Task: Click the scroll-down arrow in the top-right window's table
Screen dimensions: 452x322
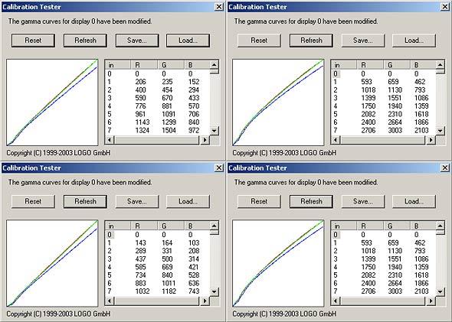Action: point(441,131)
